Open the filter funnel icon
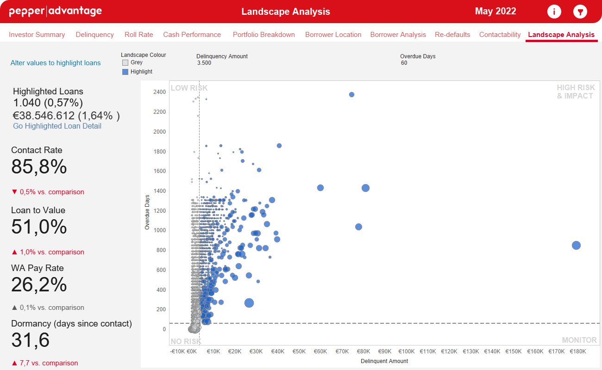The width and height of the screenshot is (602, 370). [x=580, y=12]
